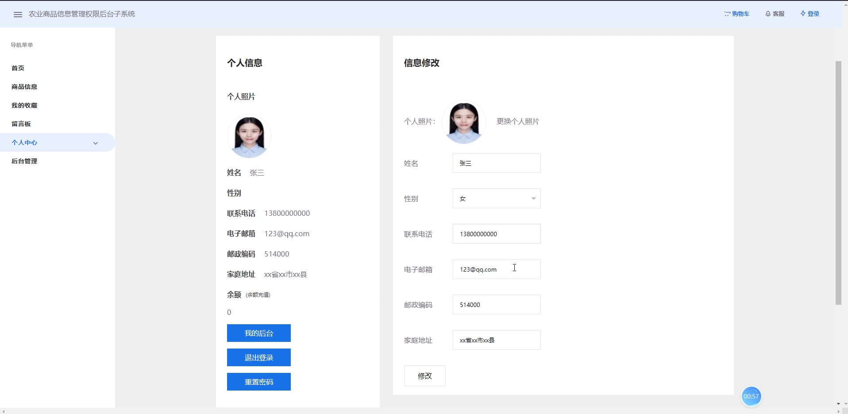Click the postal code 514000 in 个人信息

click(277, 254)
